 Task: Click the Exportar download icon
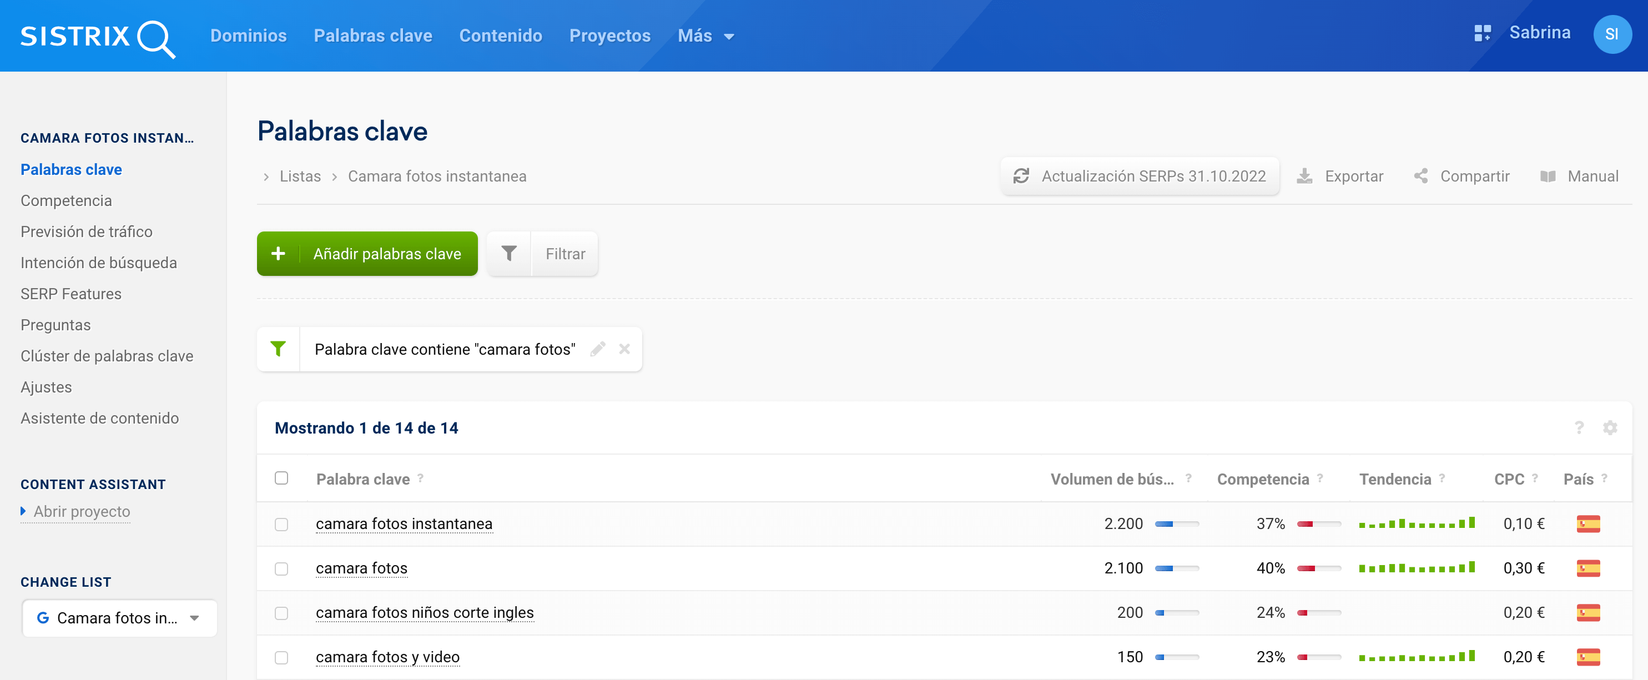(x=1304, y=177)
